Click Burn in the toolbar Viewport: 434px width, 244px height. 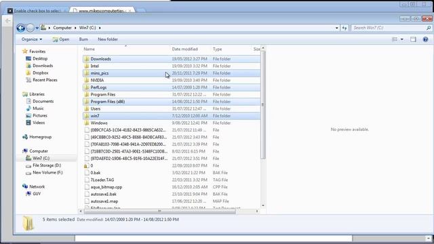click(83, 39)
